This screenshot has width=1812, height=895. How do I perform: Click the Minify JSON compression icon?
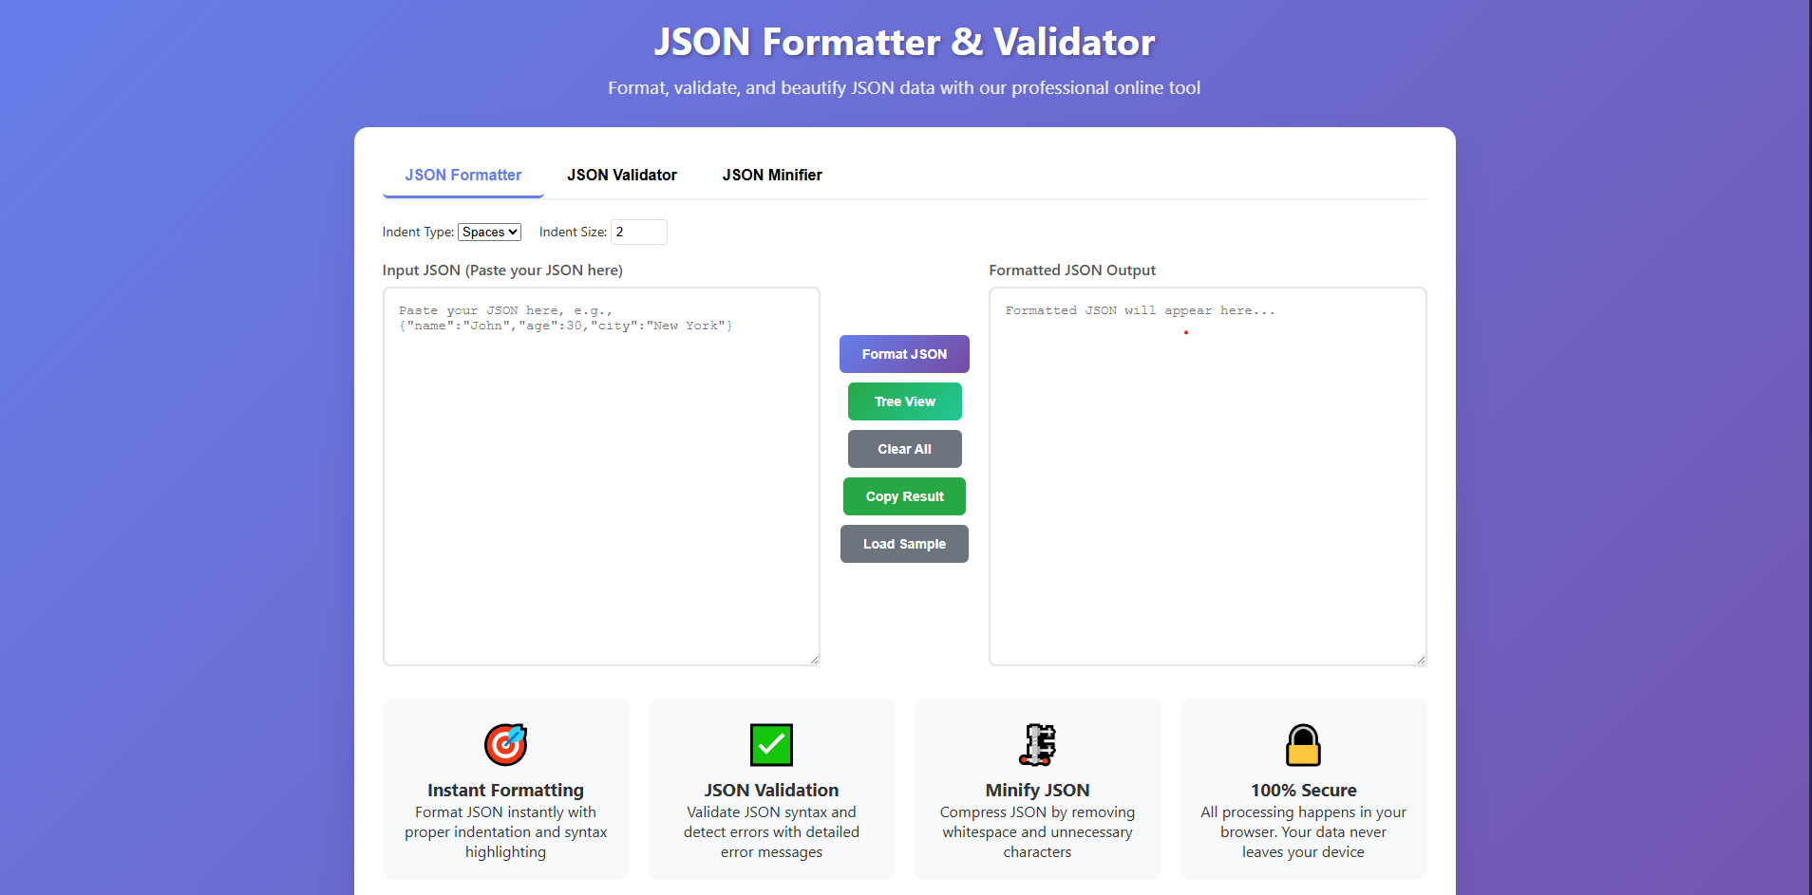coord(1037,744)
